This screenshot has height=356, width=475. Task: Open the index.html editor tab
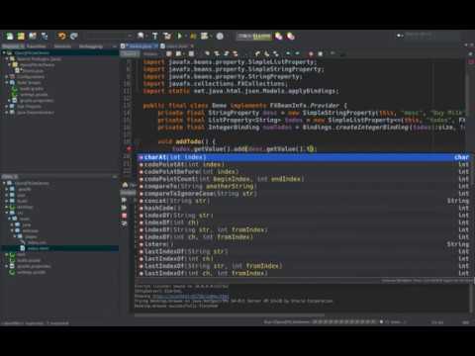tap(177, 46)
